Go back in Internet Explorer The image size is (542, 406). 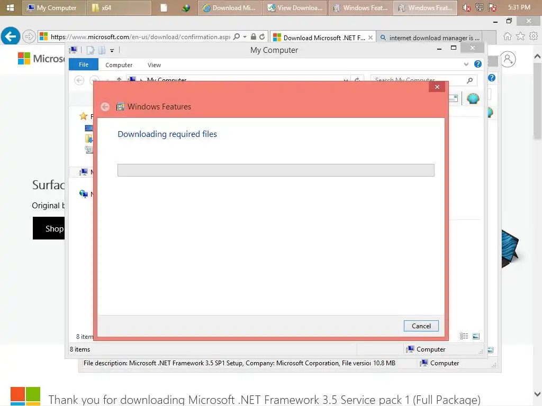pyautogui.click(x=11, y=36)
